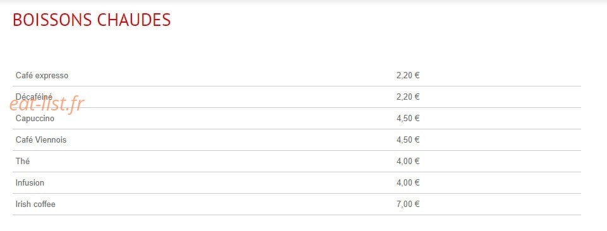This screenshot has width=607, height=231.
Task: Select the Capuccino row label
Action: (35, 119)
